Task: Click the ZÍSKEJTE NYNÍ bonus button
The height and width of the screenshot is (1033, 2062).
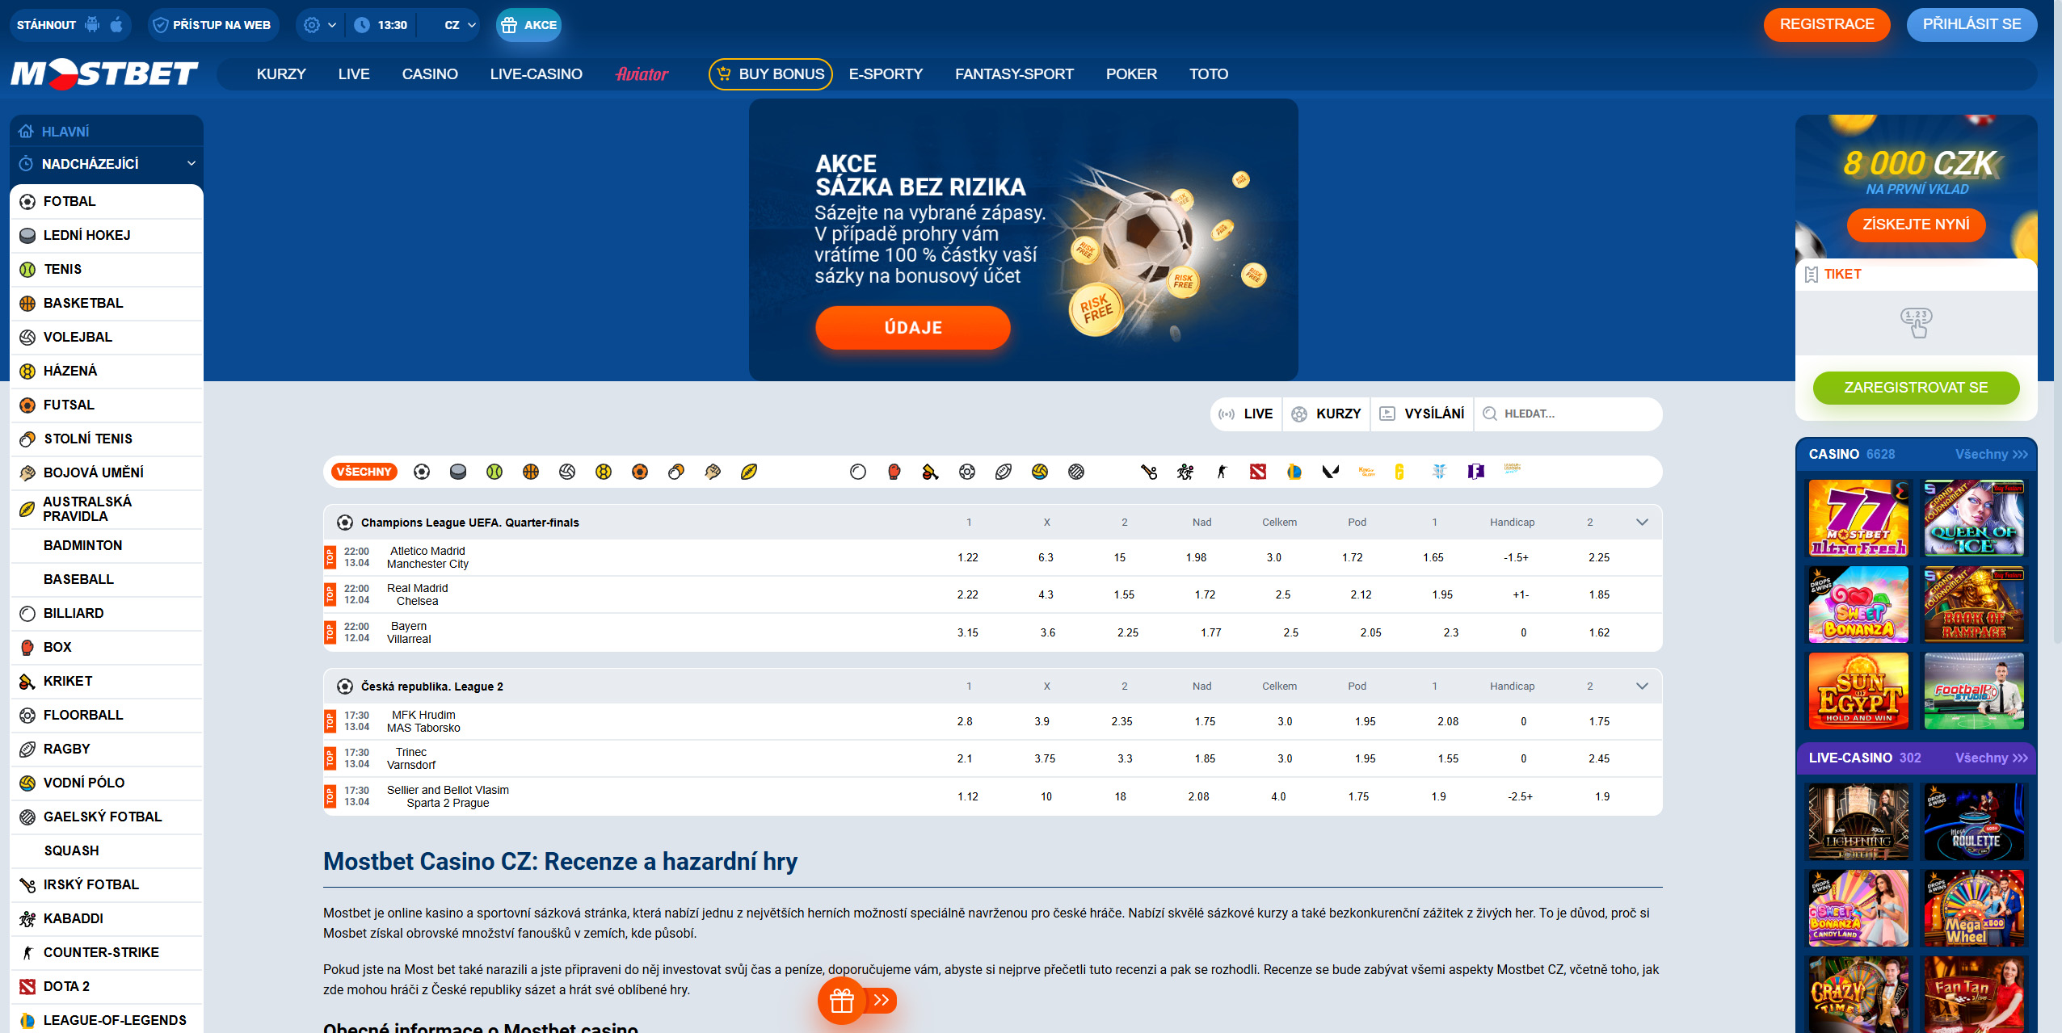Action: click(x=1916, y=225)
